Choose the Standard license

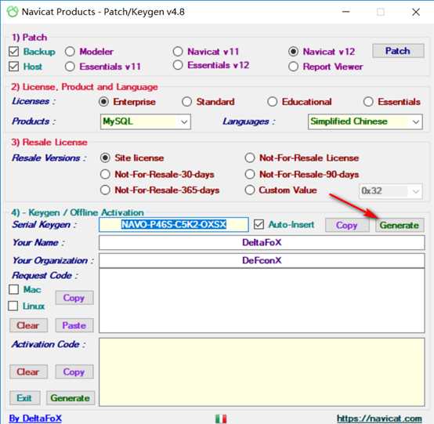[x=186, y=102]
